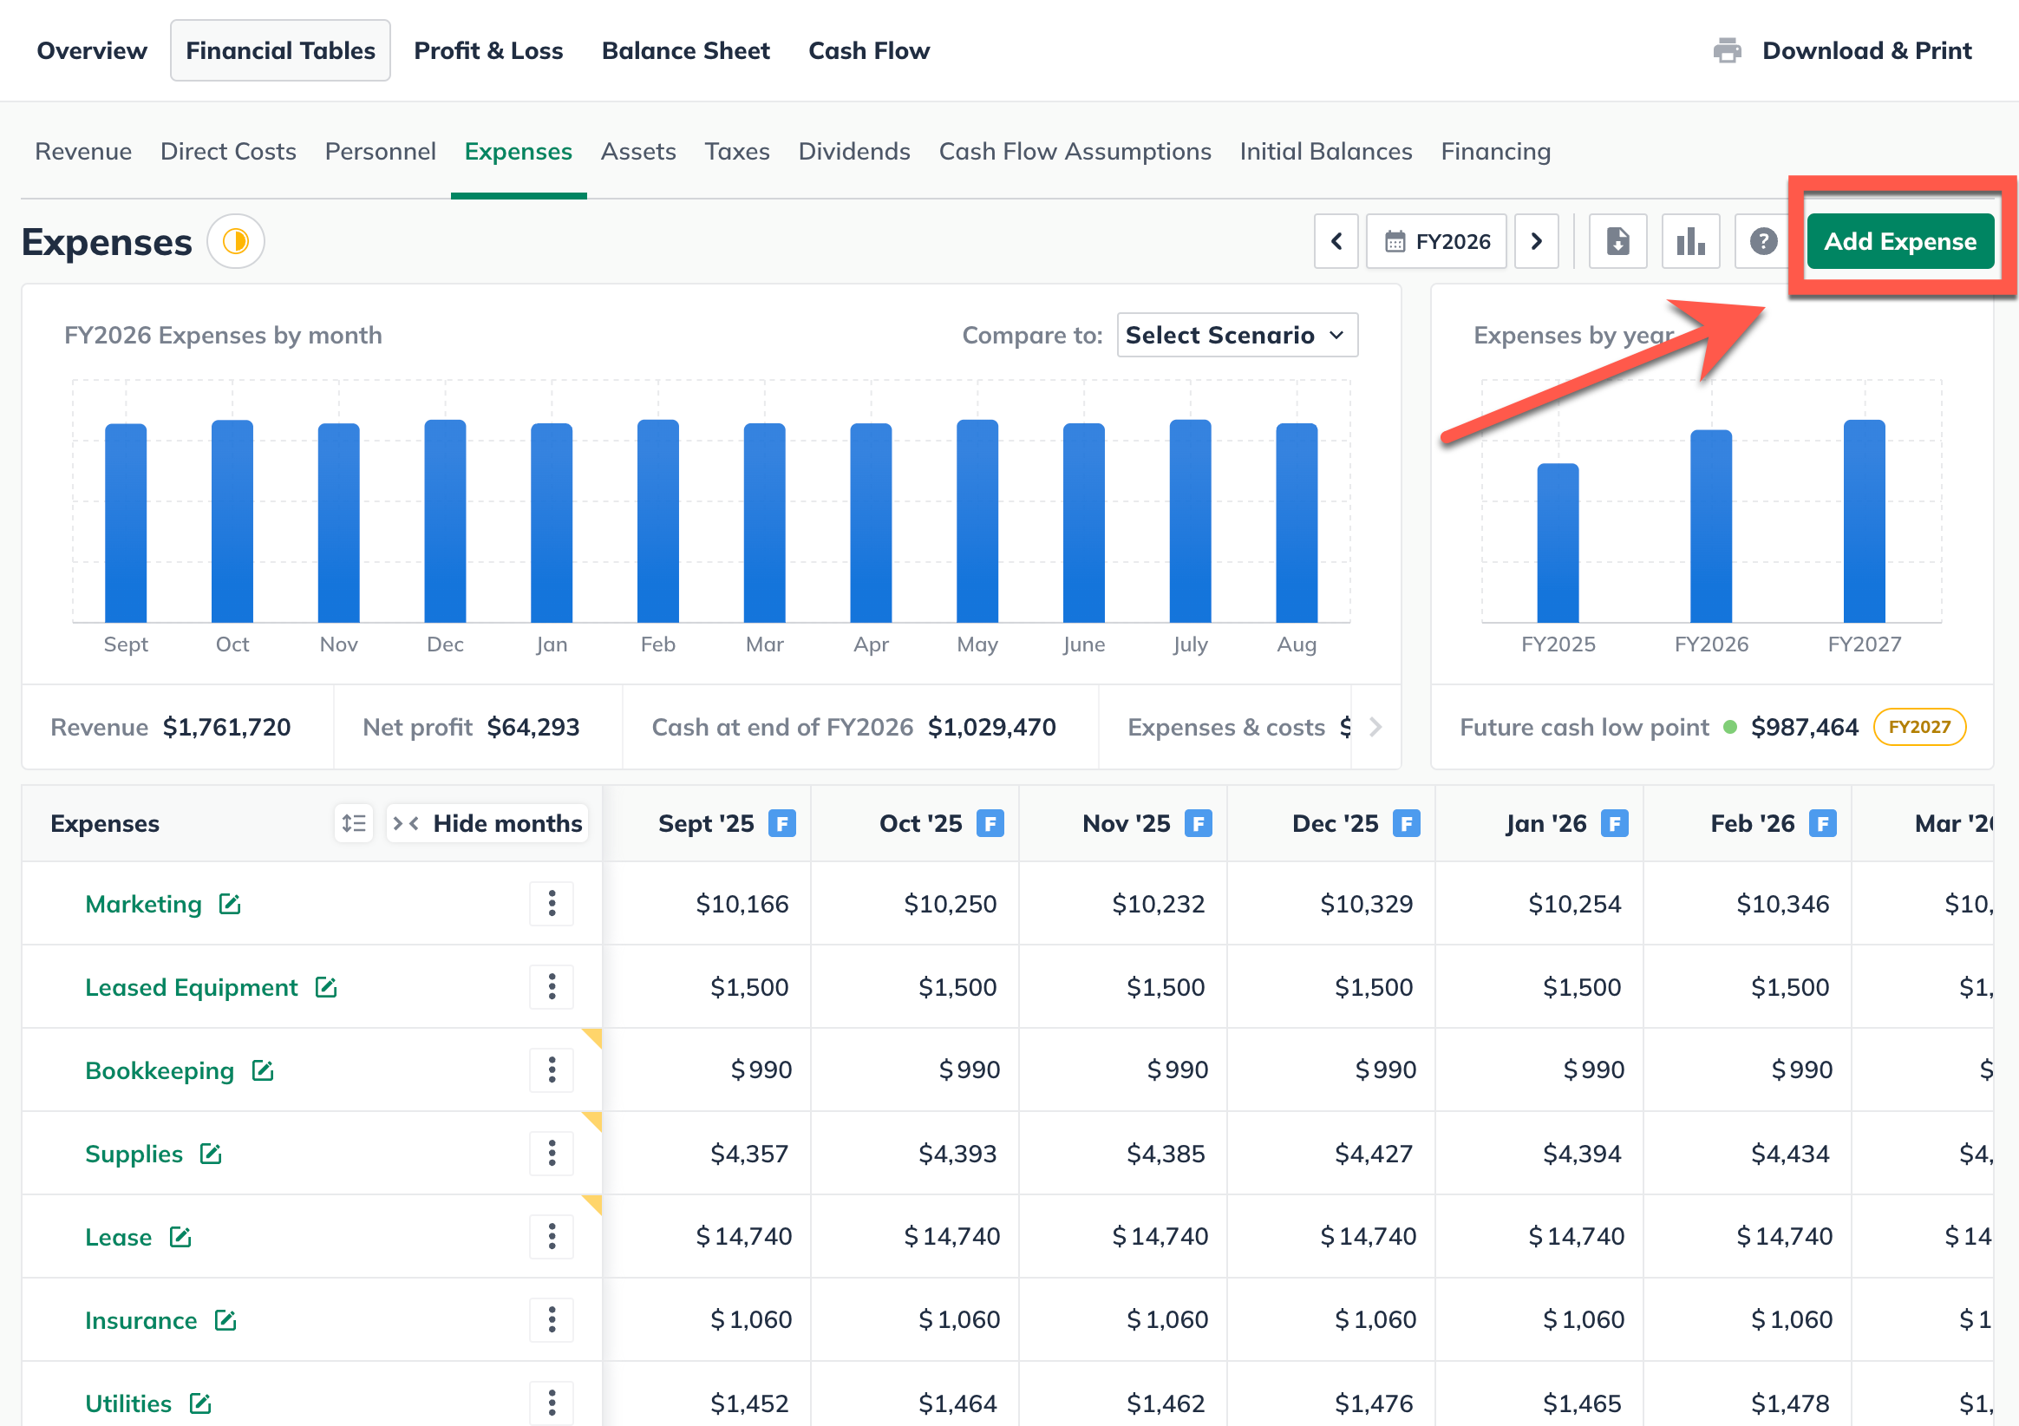Viewport: 2019px width, 1426px height.
Task: Toggle Hide months in the table header
Action: tap(488, 823)
